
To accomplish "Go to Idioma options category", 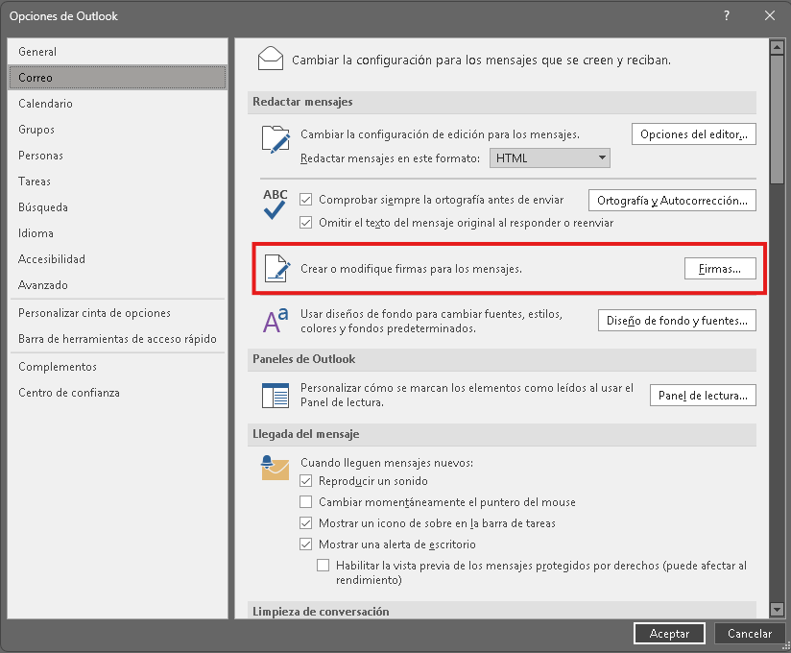I will pos(117,233).
